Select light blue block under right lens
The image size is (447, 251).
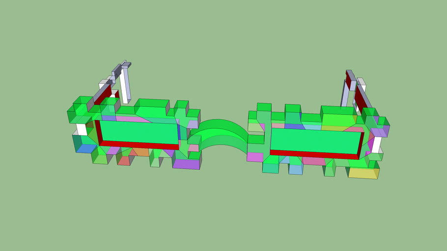(295, 169)
